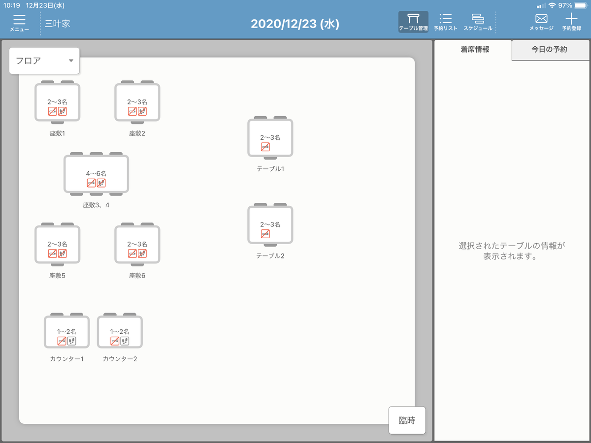591x443 pixels.
Task: Click the shoes-off icon on 座敷1
Action: coord(62,111)
